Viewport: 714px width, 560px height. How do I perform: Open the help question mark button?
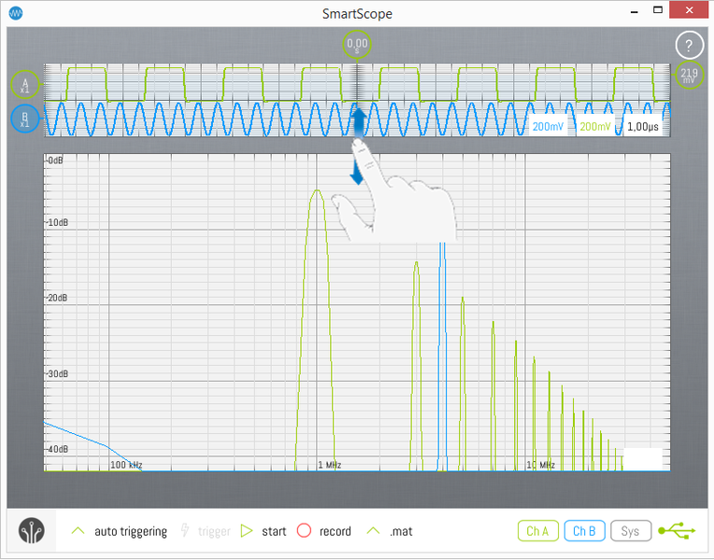pyautogui.click(x=689, y=44)
